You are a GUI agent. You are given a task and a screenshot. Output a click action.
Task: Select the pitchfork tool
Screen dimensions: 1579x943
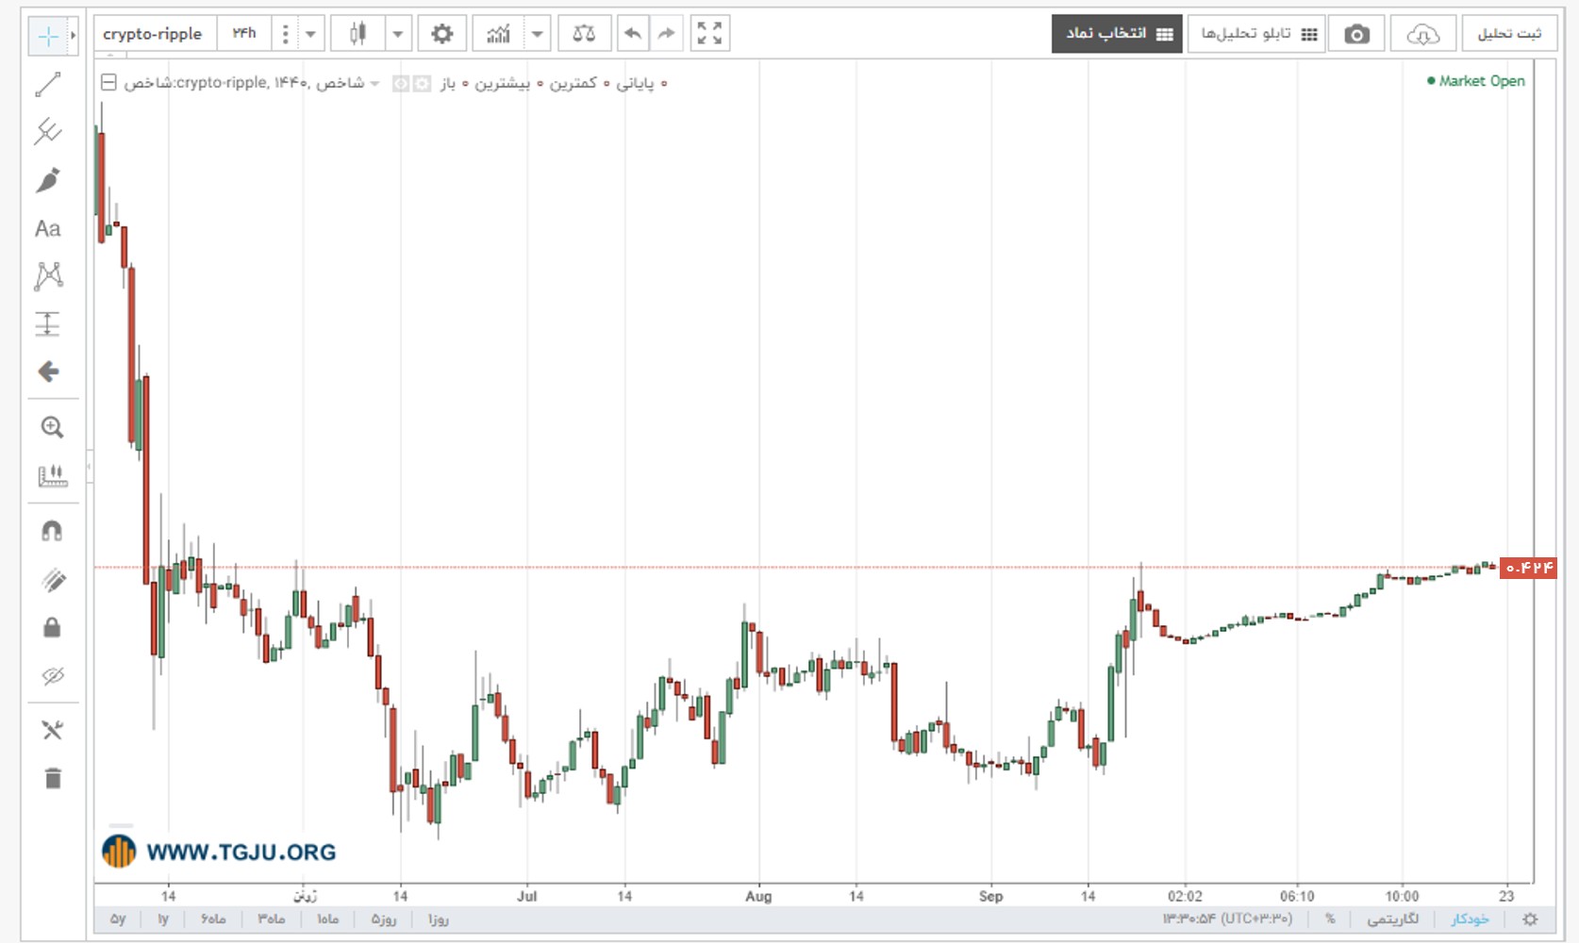[x=48, y=132]
